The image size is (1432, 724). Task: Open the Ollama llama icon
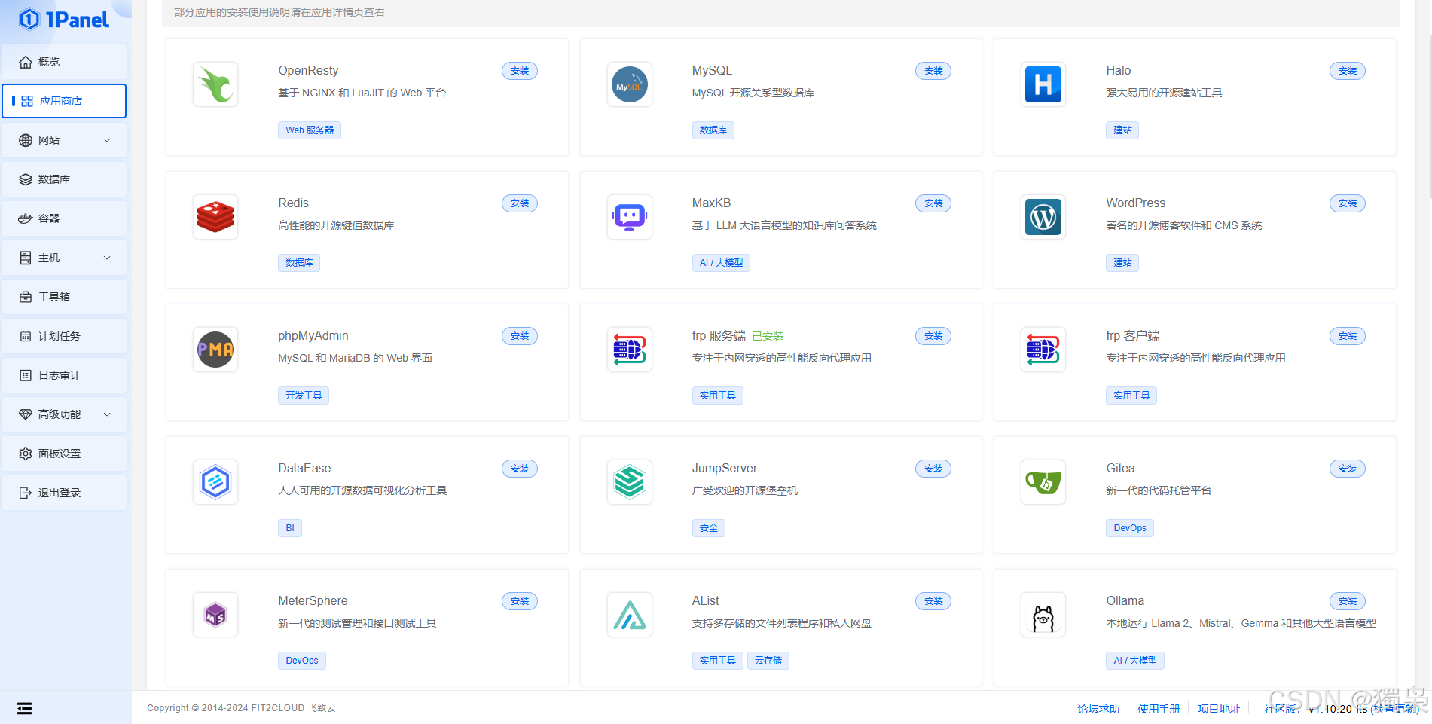click(x=1043, y=615)
